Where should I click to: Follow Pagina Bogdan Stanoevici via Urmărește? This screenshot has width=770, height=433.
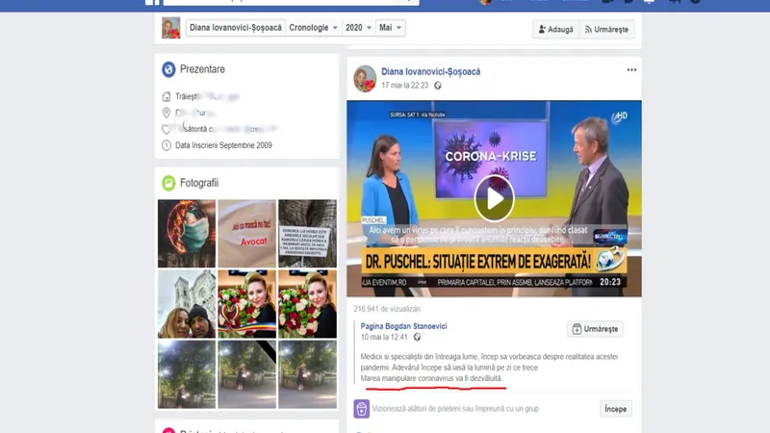pyautogui.click(x=595, y=329)
